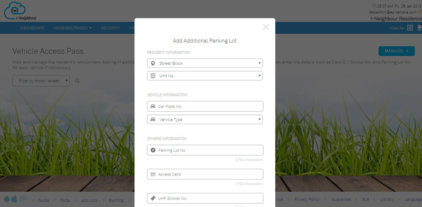
Task: Open the MANAGE dropdown button
Action: [397, 51]
